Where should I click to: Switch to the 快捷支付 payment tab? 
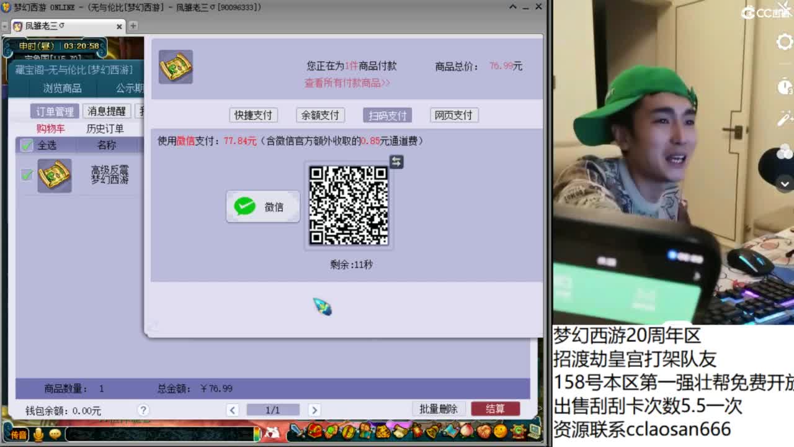coord(253,115)
